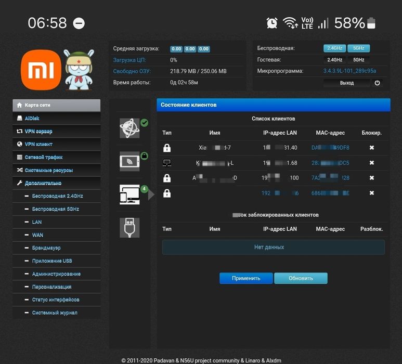This screenshot has height=364, width=402.
Task: Toggle the main wireless 5GHz radio
Action: pyautogui.click(x=359, y=48)
